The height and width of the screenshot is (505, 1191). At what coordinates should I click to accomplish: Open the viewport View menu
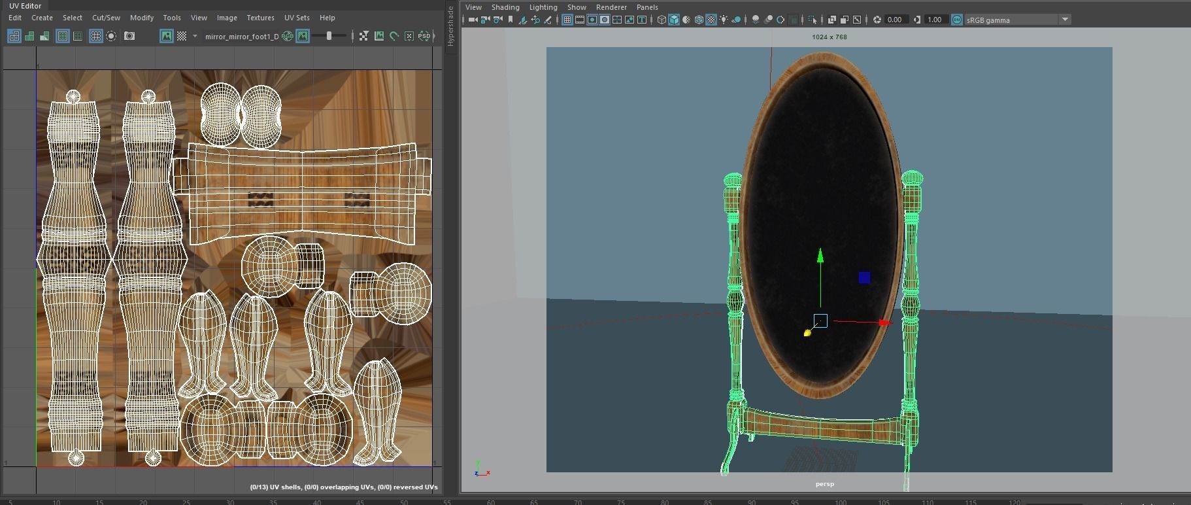tap(473, 7)
